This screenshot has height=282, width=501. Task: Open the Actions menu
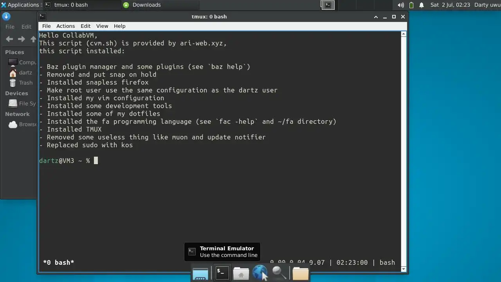(65, 26)
